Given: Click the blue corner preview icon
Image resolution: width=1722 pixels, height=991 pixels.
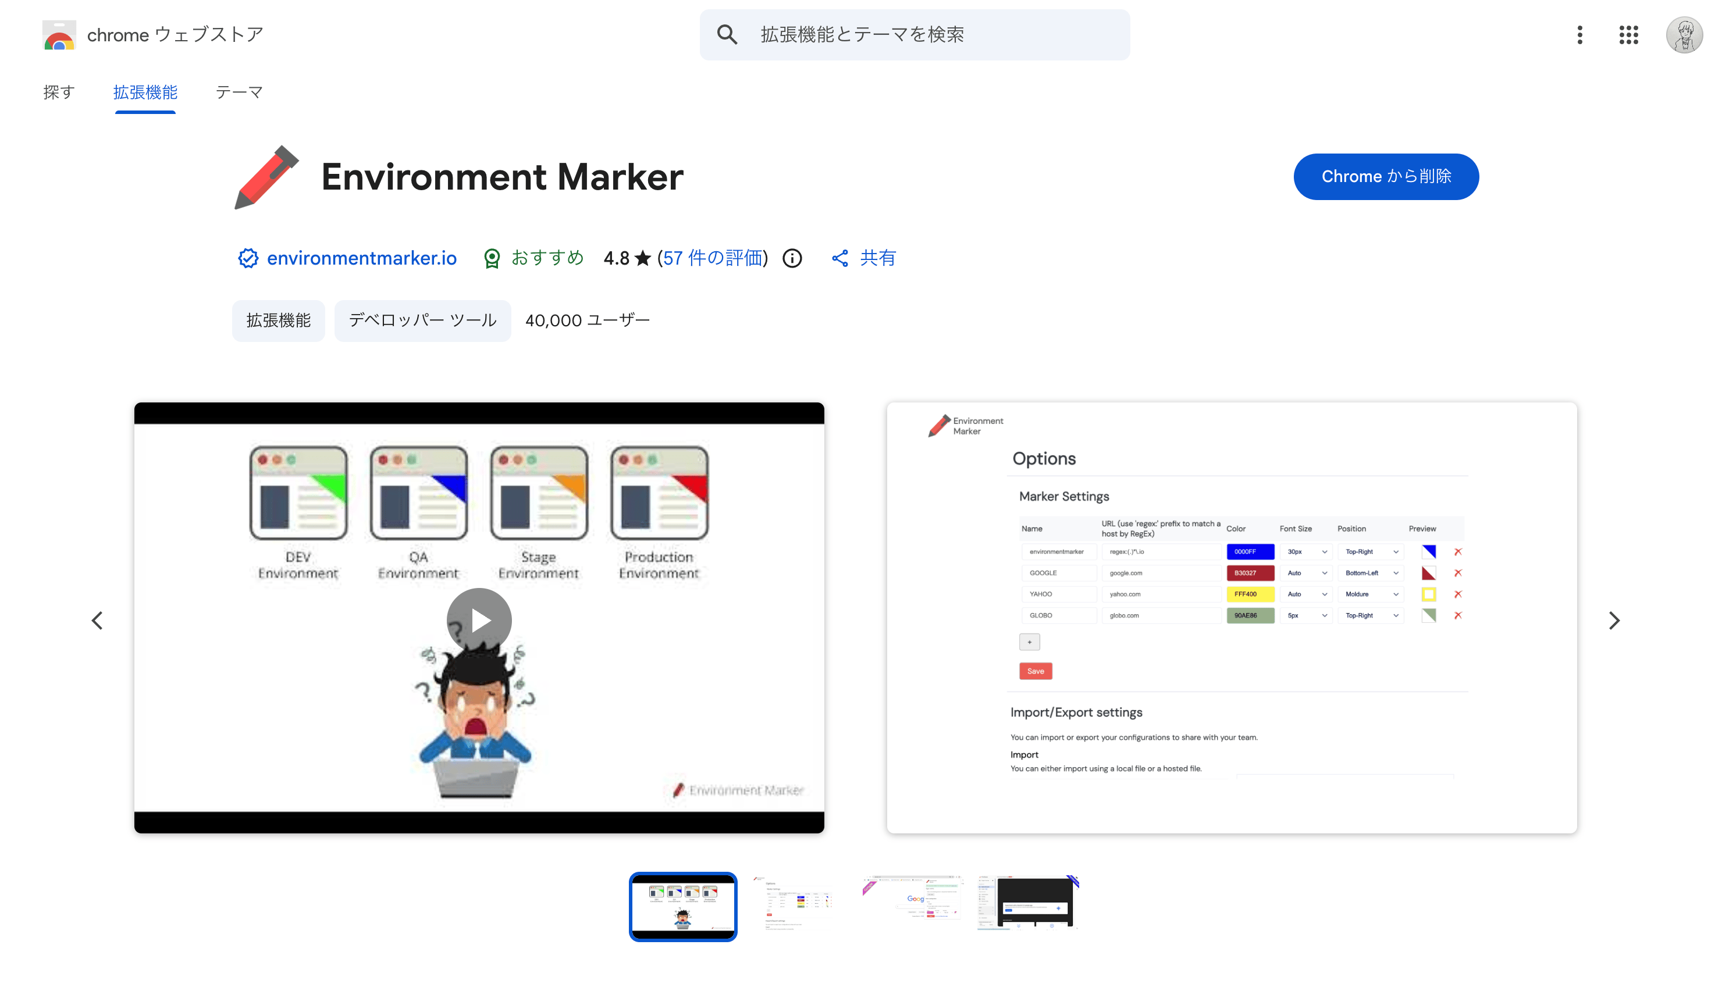Looking at the screenshot, I should [x=1429, y=552].
